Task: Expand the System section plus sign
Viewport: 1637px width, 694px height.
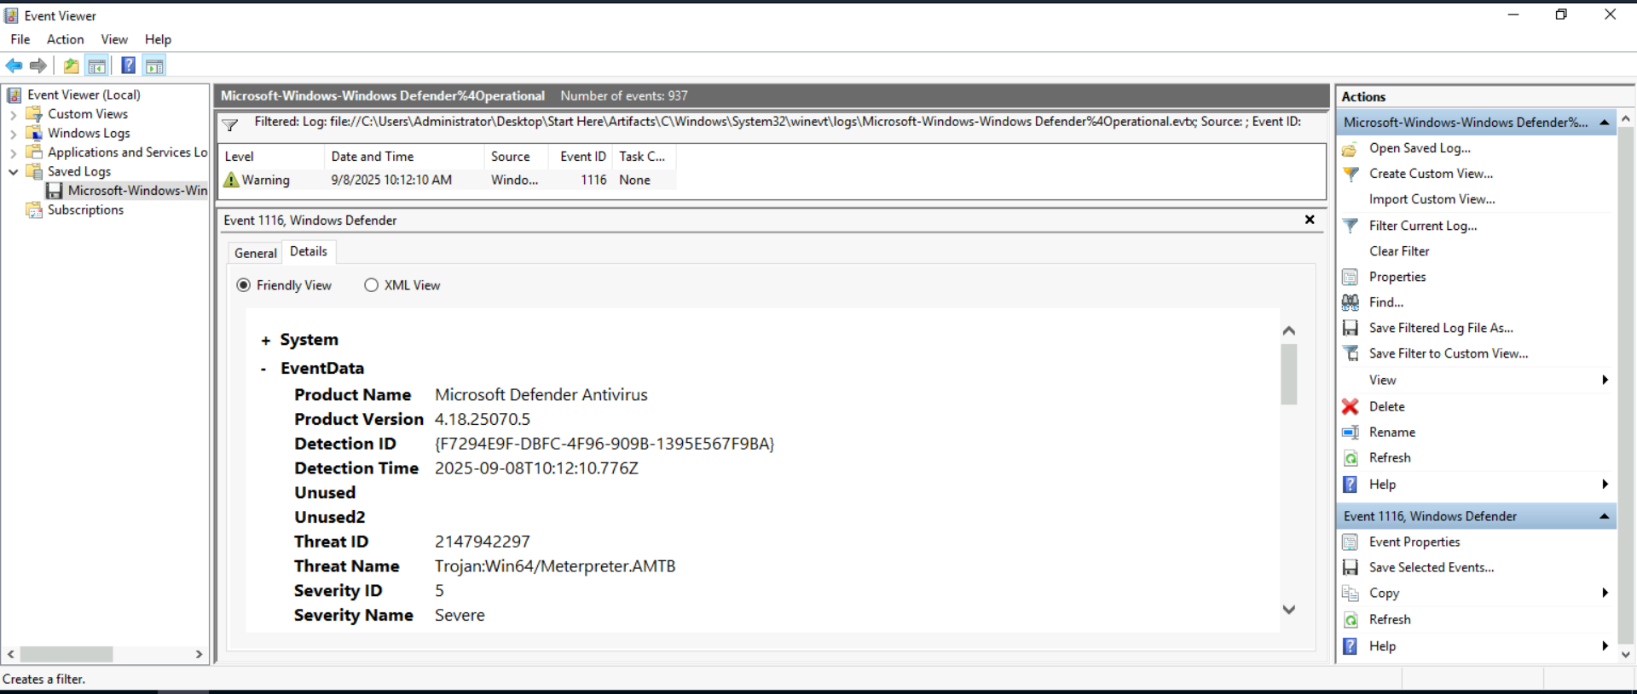Action: [265, 341]
